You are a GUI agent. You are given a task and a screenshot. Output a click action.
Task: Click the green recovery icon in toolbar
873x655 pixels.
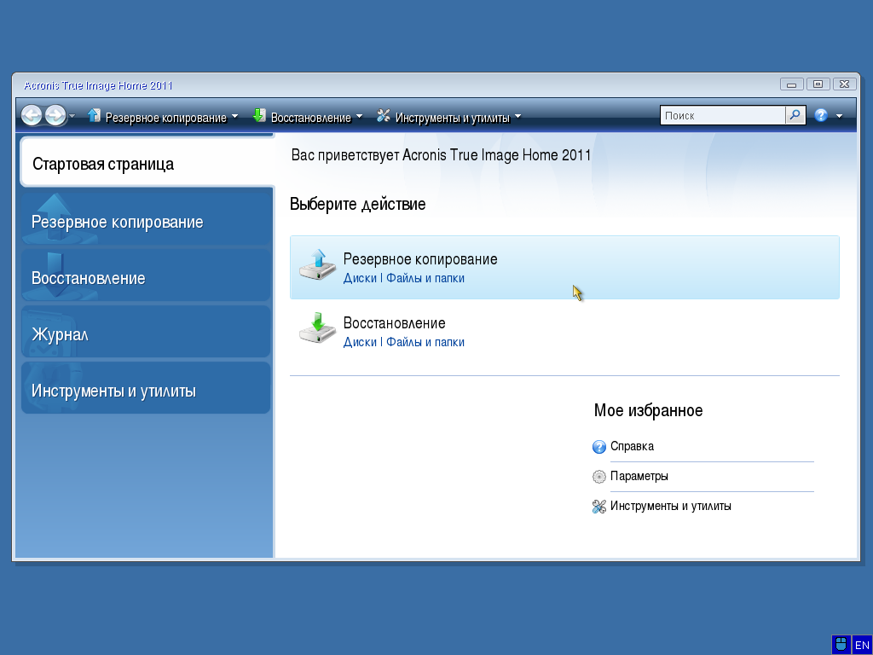coord(259,116)
